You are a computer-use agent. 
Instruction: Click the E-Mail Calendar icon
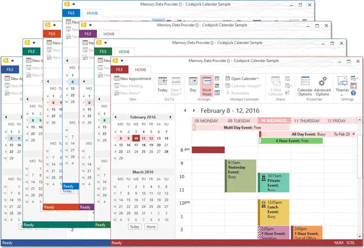click(276, 86)
